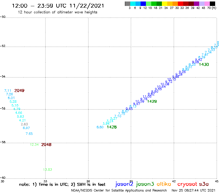This screenshot has height=193, width=219.
Task: Select wave height value '7.65'
Action: 29,134
